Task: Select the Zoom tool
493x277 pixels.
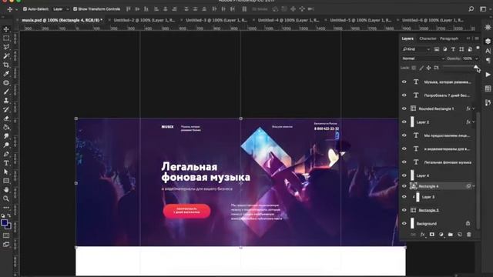Action: pyautogui.click(x=6, y=199)
